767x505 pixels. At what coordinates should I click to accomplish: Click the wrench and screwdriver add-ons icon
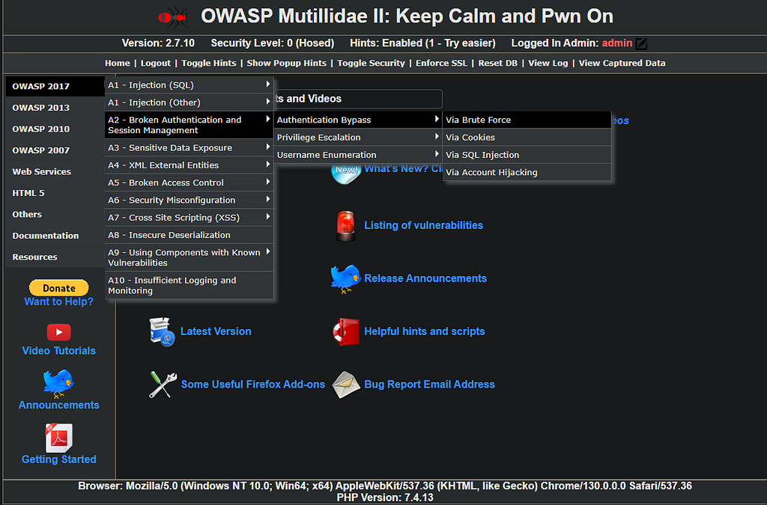tap(163, 385)
